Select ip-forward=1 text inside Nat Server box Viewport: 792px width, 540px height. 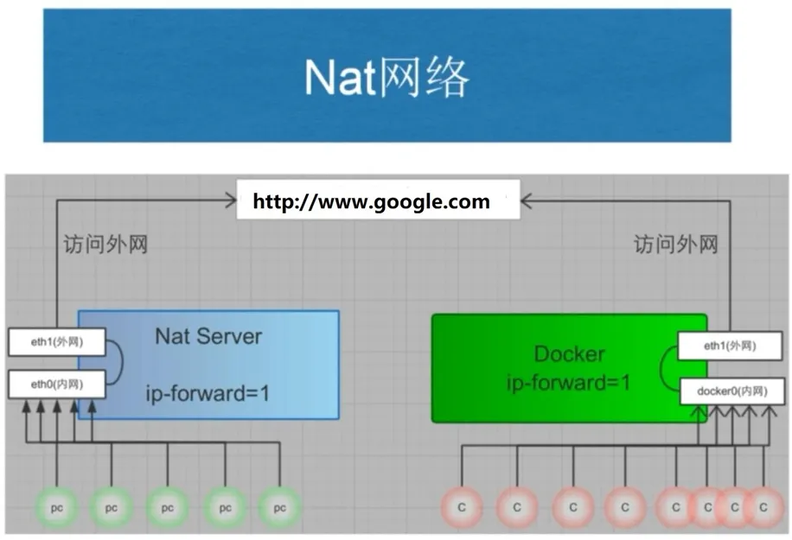click(x=208, y=394)
